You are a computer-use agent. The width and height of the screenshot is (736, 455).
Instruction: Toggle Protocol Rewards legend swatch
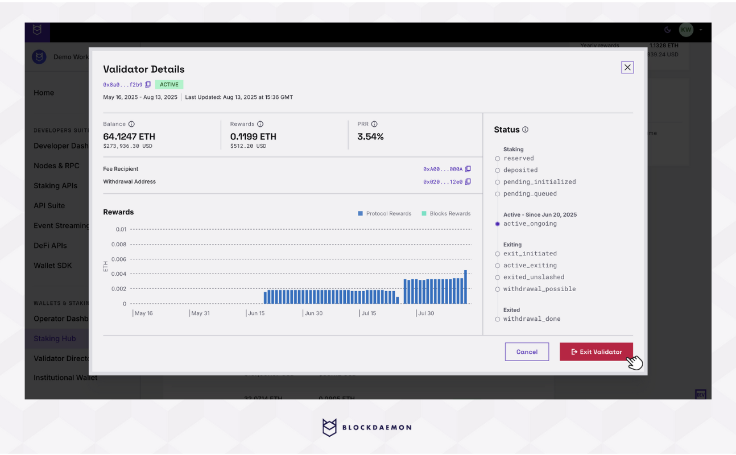click(x=361, y=214)
